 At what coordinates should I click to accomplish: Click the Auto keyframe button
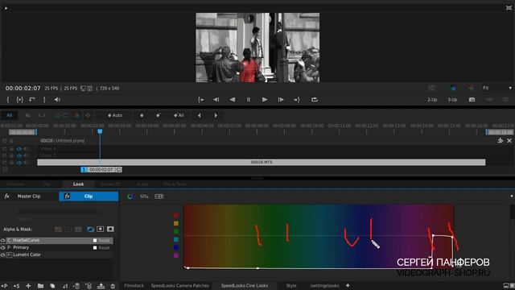point(115,115)
